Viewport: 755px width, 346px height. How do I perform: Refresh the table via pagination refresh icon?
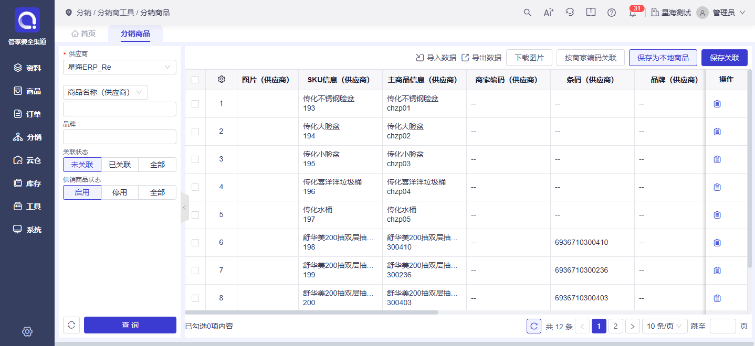534,326
